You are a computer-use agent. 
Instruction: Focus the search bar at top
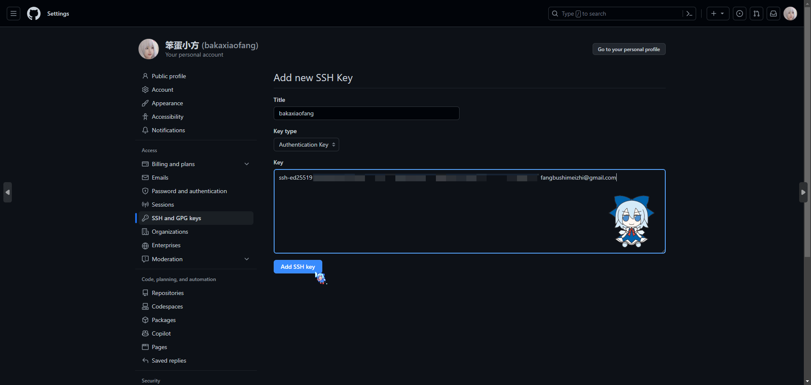point(617,14)
